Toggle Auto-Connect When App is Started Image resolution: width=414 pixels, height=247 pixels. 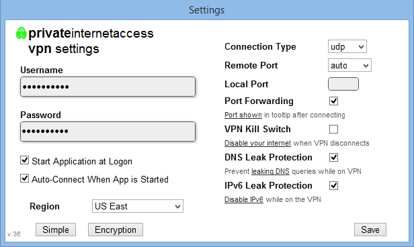click(25, 179)
